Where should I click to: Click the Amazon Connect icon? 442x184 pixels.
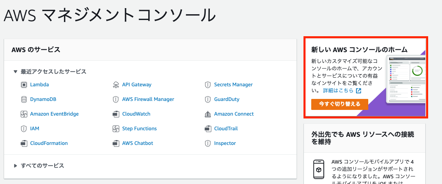pos(208,114)
